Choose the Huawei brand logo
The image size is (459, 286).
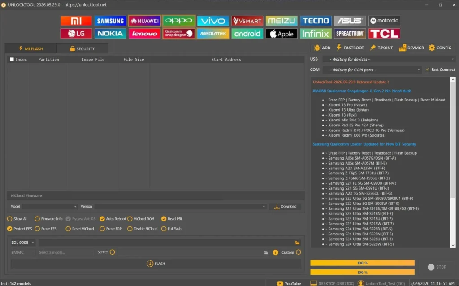[x=145, y=21]
